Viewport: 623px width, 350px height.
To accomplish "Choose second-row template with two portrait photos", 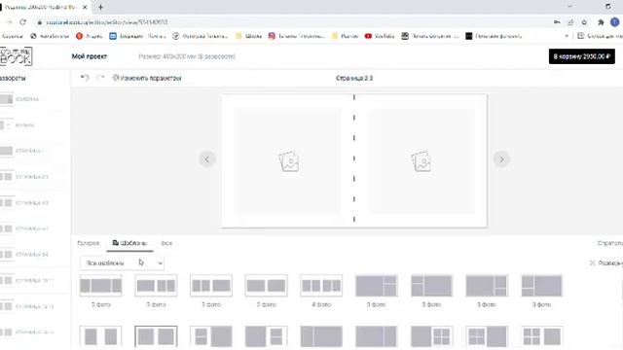I will (100, 336).
